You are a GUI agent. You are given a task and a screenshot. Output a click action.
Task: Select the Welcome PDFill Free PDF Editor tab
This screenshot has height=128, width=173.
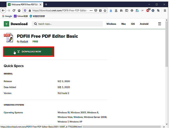[x=25, y=4]
